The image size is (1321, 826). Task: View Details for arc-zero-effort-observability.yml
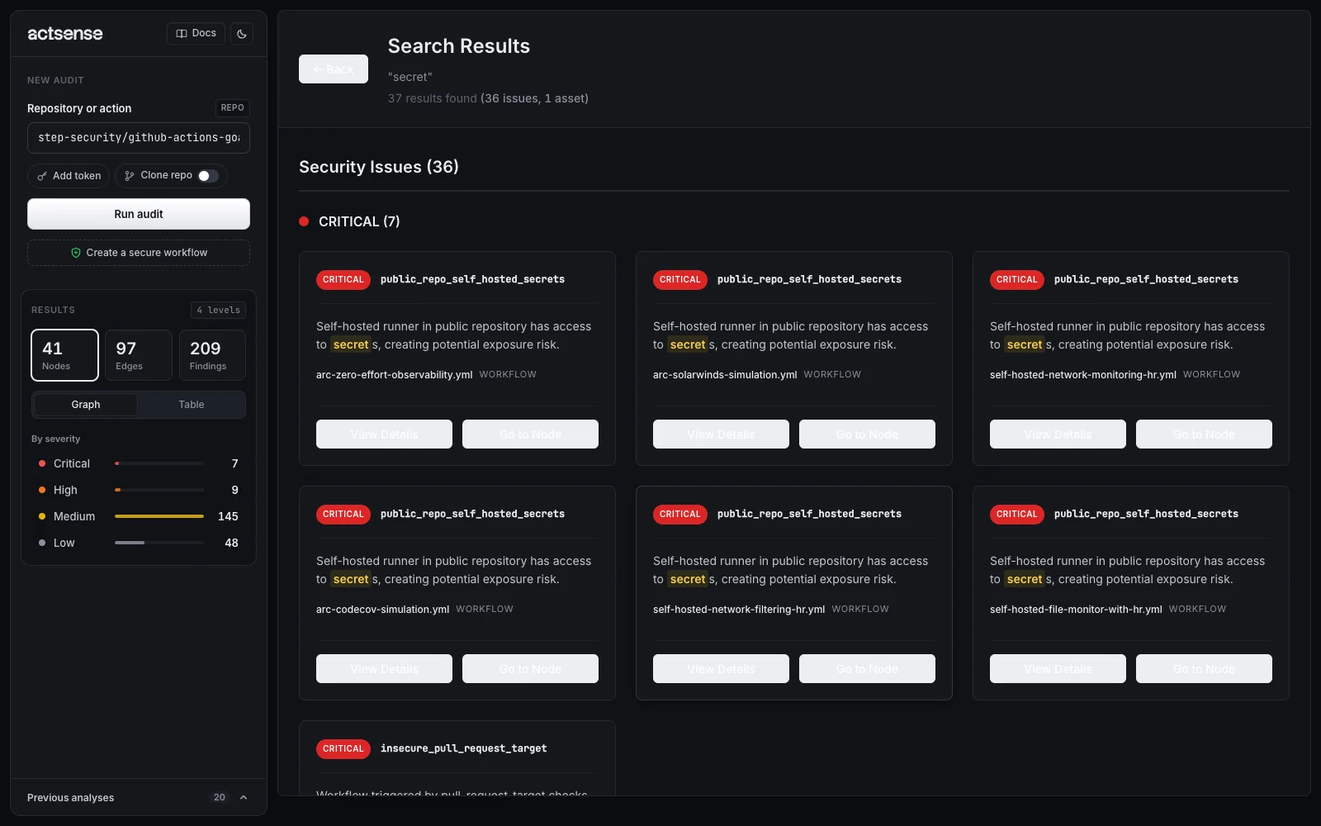tap(384, 434)
